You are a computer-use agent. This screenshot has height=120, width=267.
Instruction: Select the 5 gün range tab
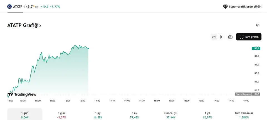tap(61, 115)
